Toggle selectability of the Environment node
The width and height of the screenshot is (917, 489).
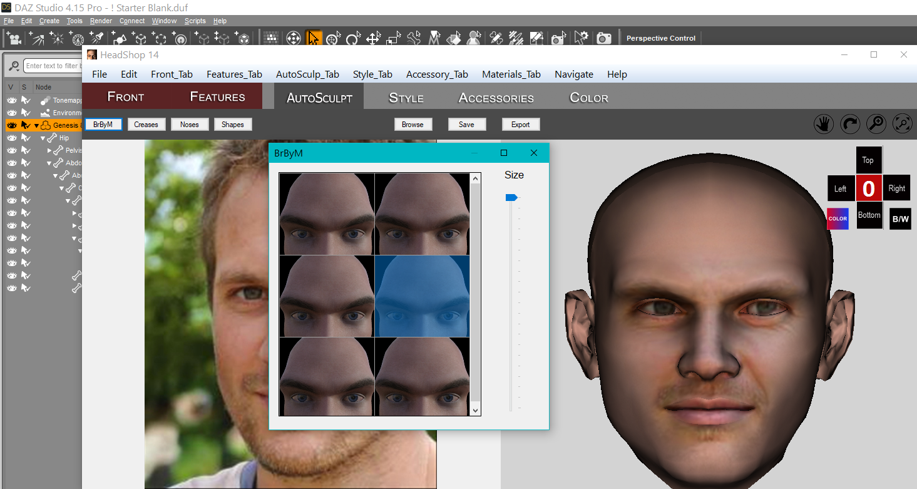[26, 113]
